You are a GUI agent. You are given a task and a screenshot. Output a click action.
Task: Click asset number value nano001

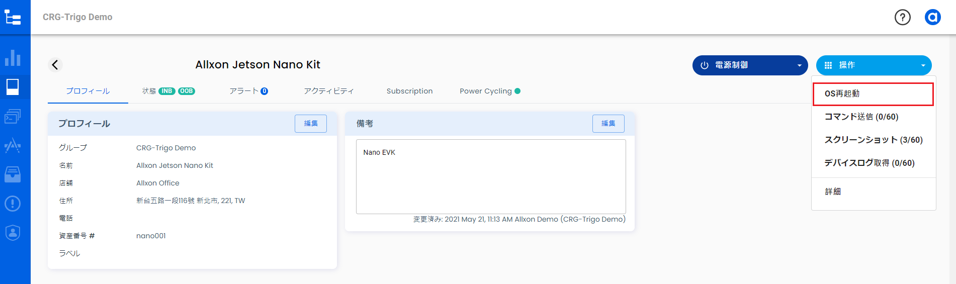coord(151,236)
